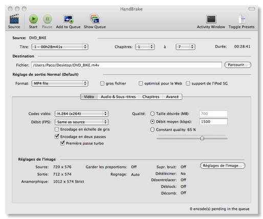
Task: Open the ending chapter dropdown showing 7
Action: point(185,47)
